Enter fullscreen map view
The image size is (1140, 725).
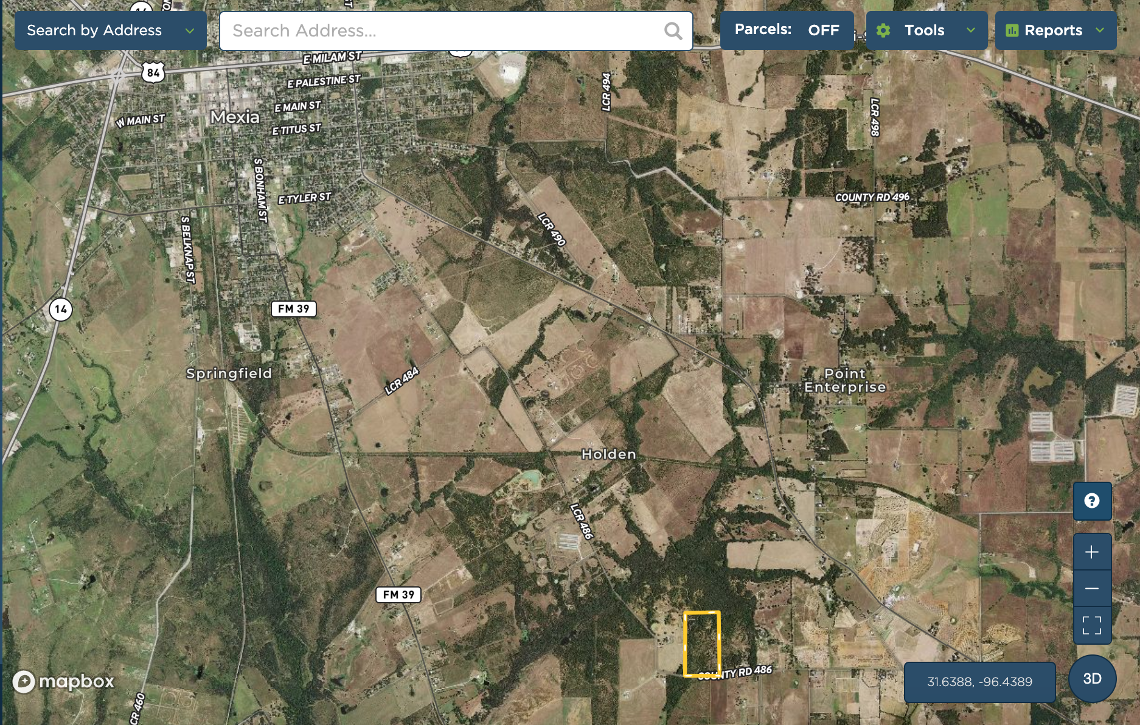[x=1092, y=625]
